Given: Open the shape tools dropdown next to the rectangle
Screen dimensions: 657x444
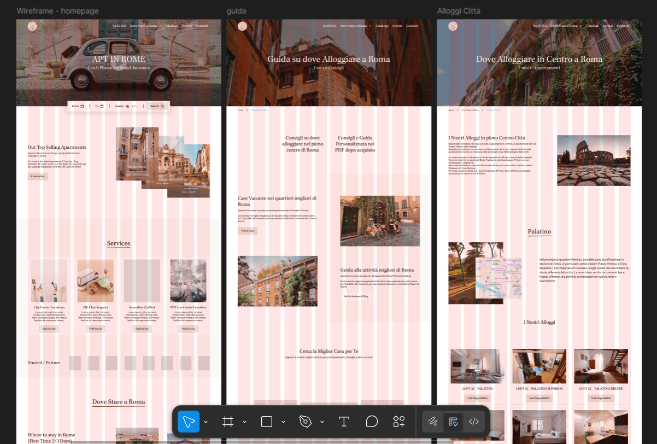Looking at the screenshot, I should tap(282, 422).
